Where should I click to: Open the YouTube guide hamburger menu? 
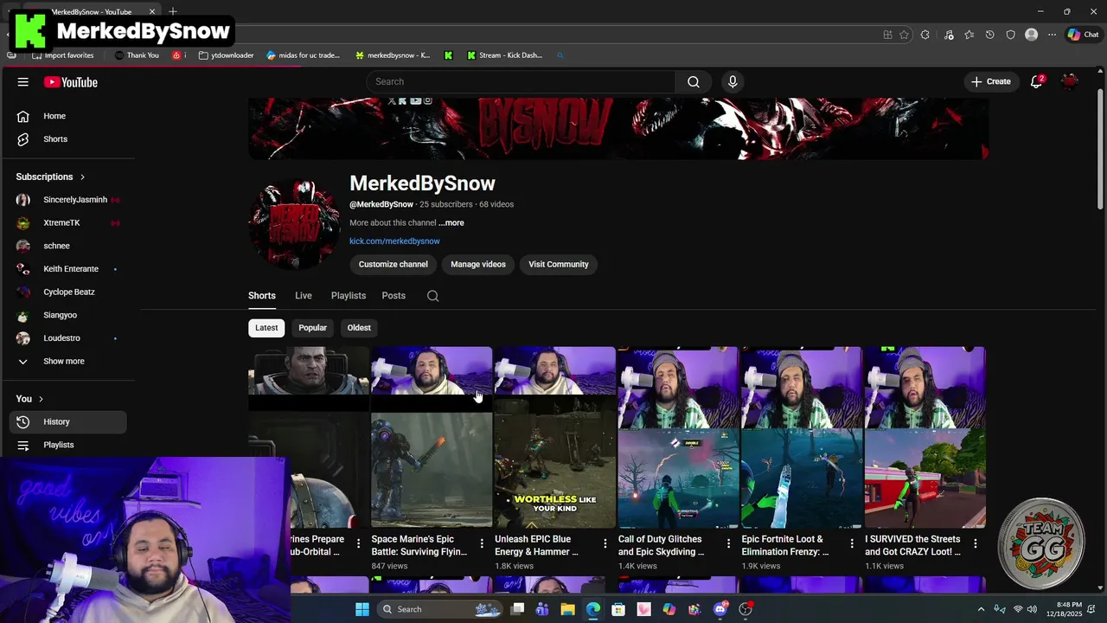pos(22,82)
